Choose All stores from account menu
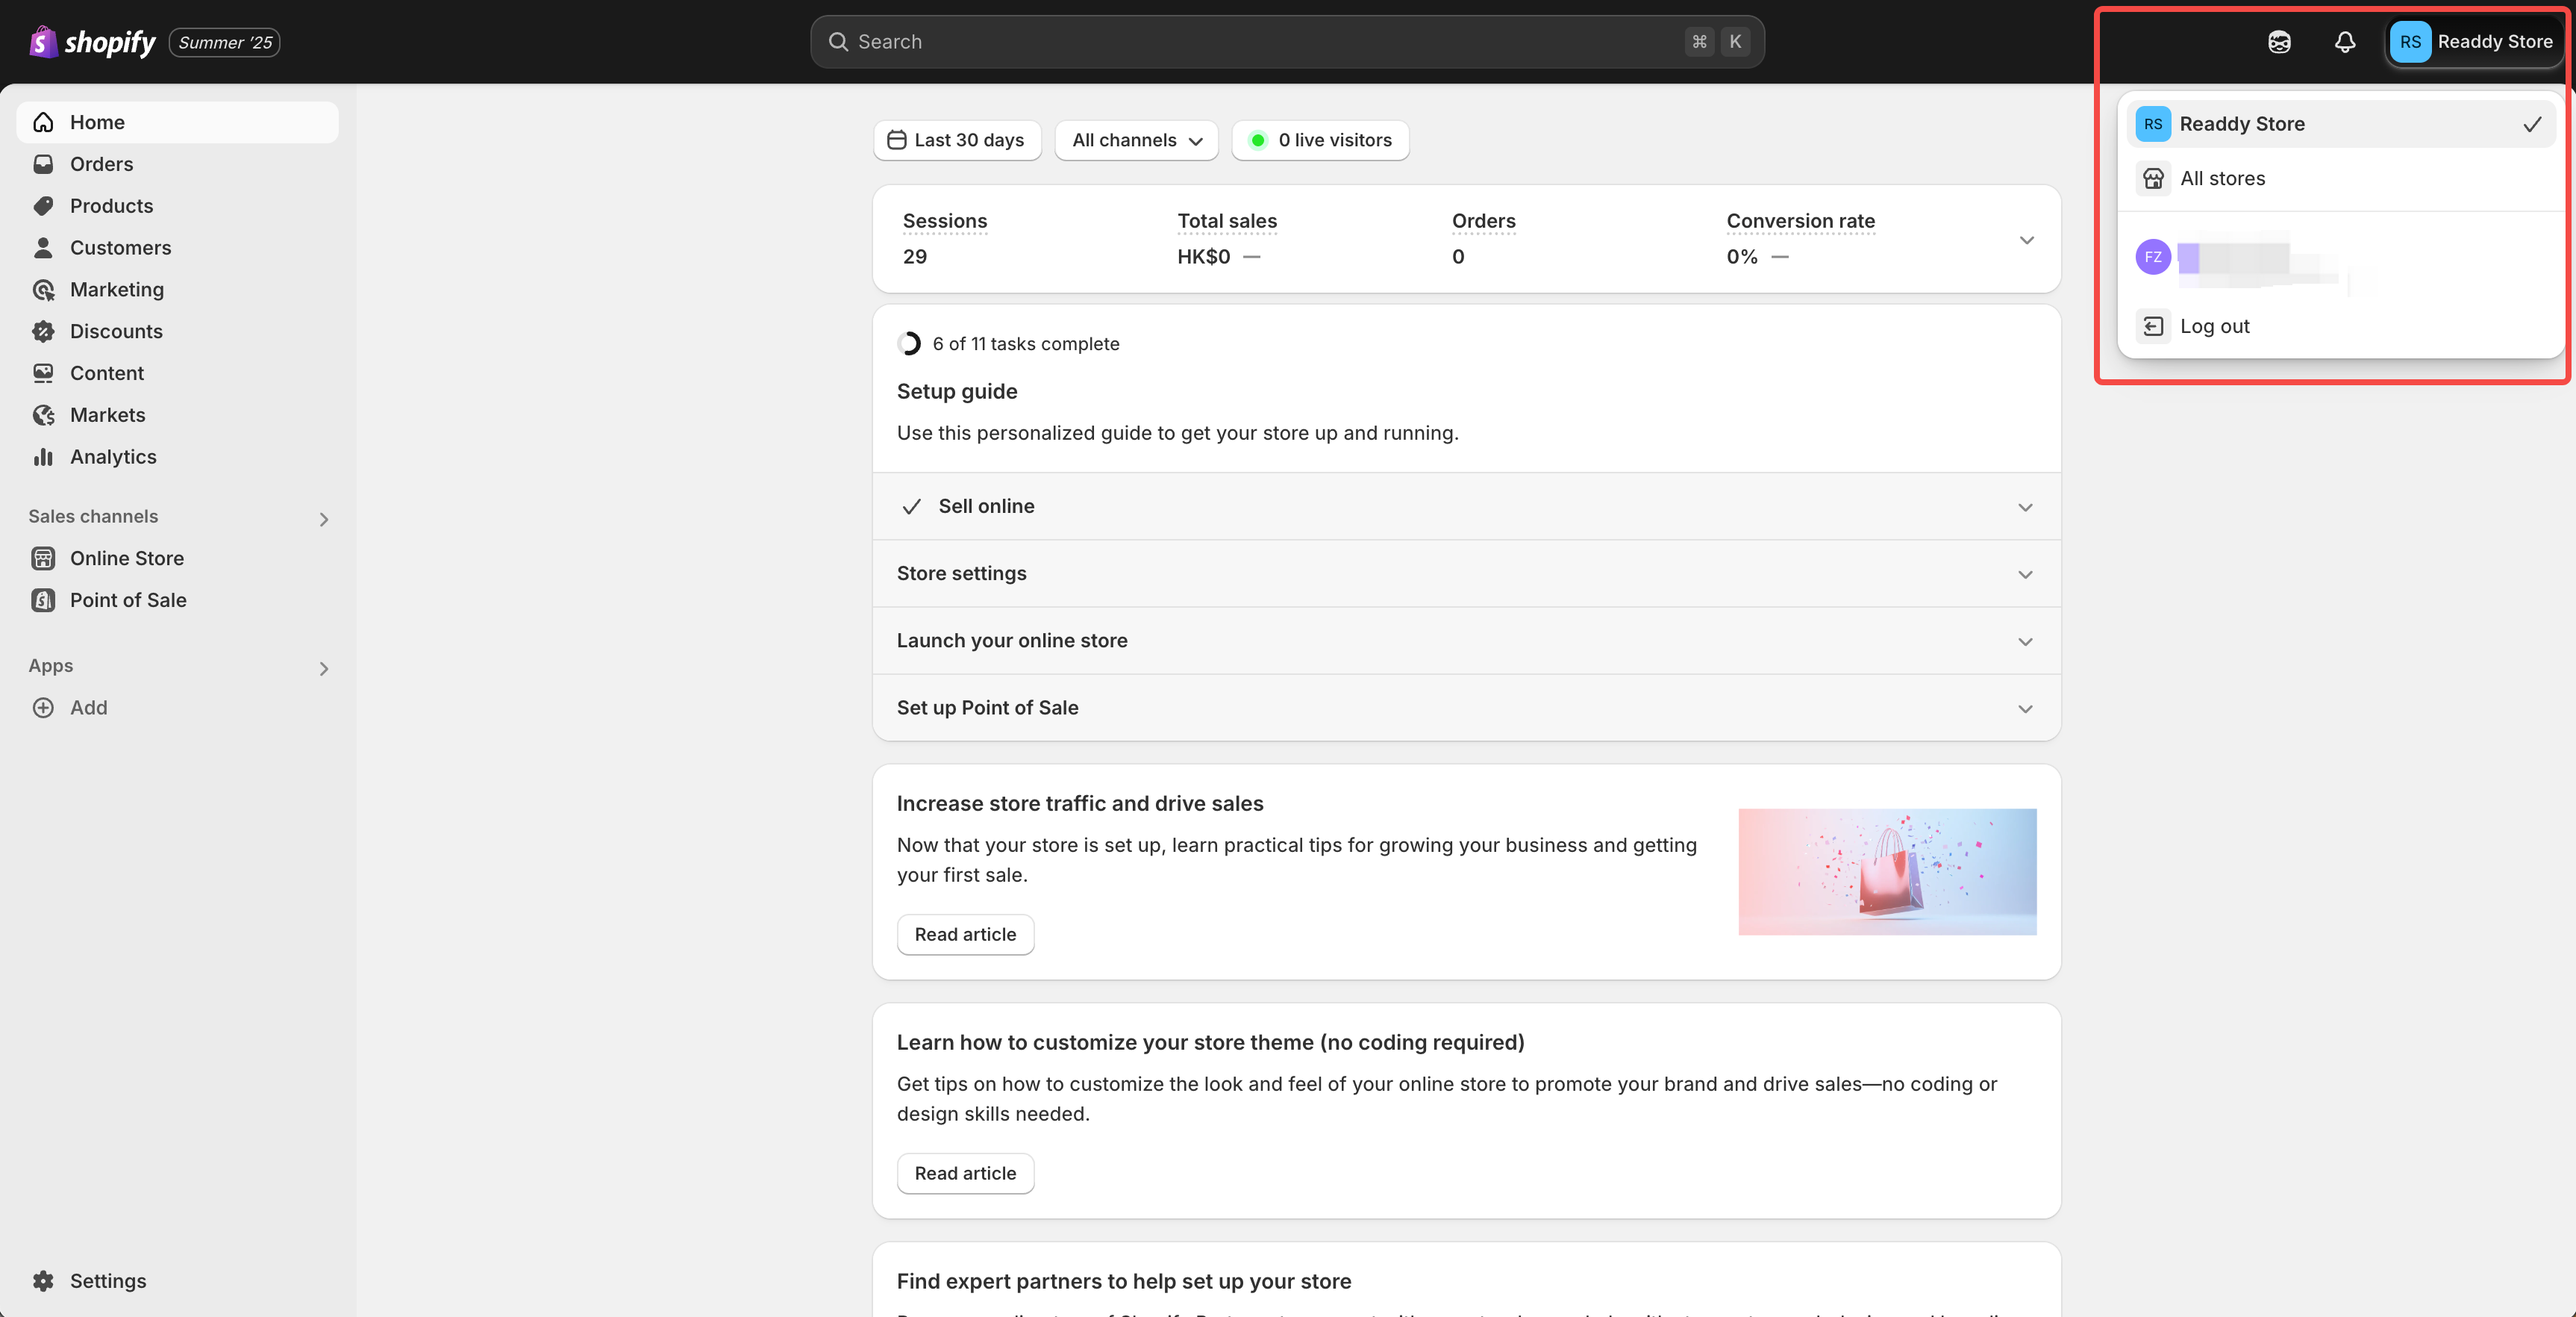 coord(2222,179)
